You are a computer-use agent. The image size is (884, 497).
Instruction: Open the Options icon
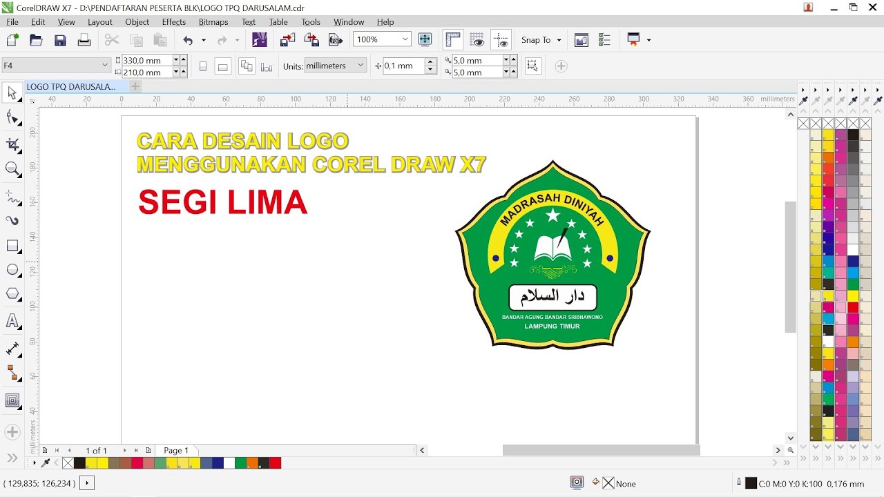point(605,40)
